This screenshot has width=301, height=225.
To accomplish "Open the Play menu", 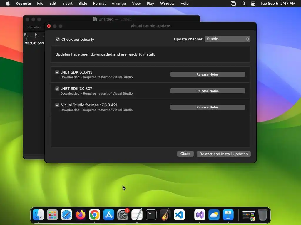I will (150, 4).
